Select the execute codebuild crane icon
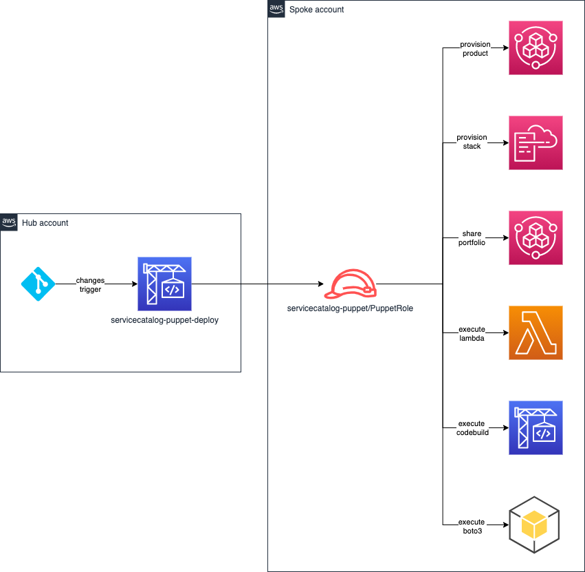Viewport: 585px width, 572px height. (536, 427)
